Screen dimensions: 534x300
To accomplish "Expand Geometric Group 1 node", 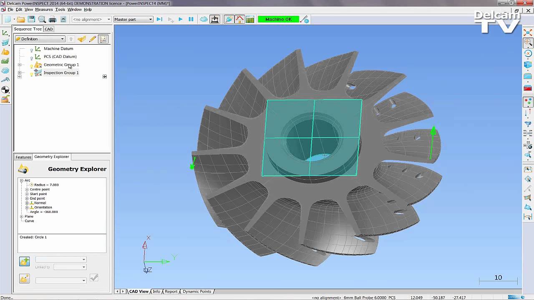I will [19, 65].
